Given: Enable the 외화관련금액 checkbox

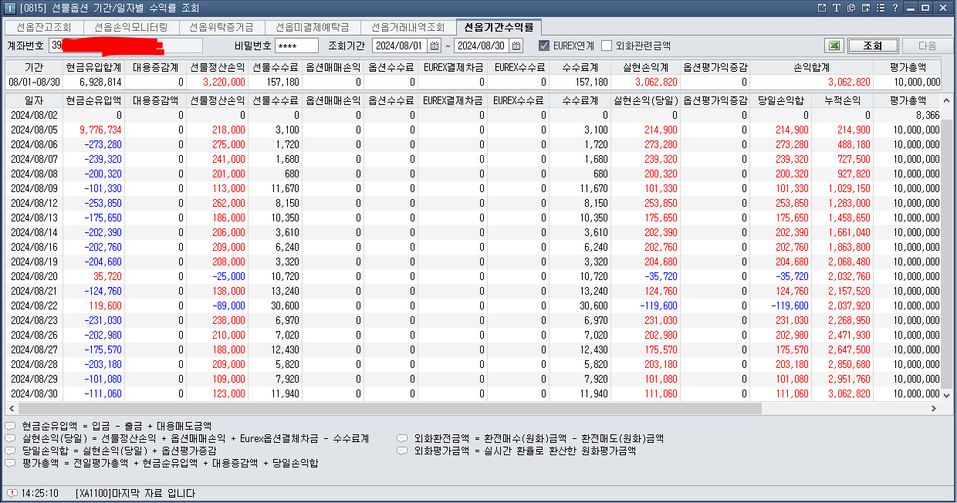Looking at the screenshot, I should (607, 46).
